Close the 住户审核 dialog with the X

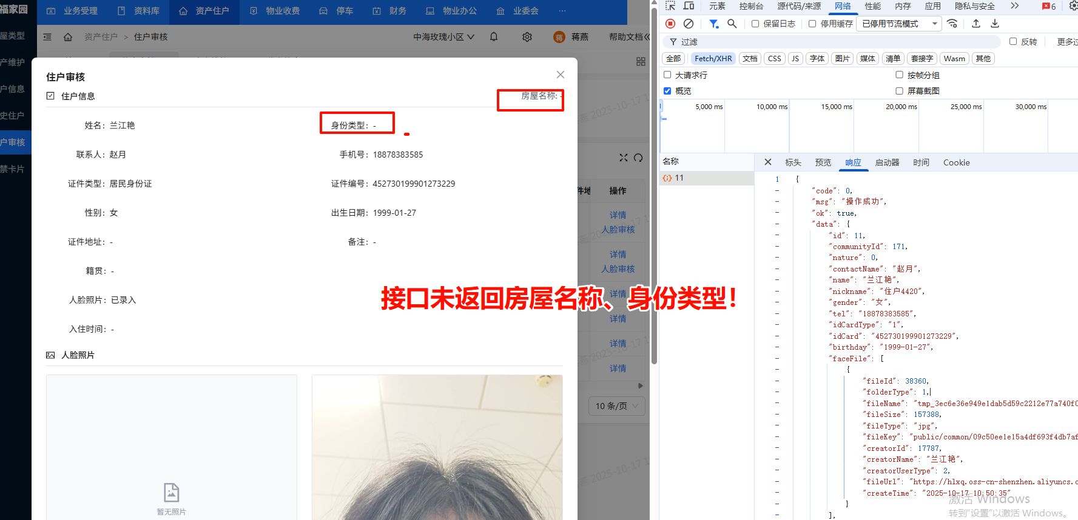pyautogui.click(x=561, y=75)
